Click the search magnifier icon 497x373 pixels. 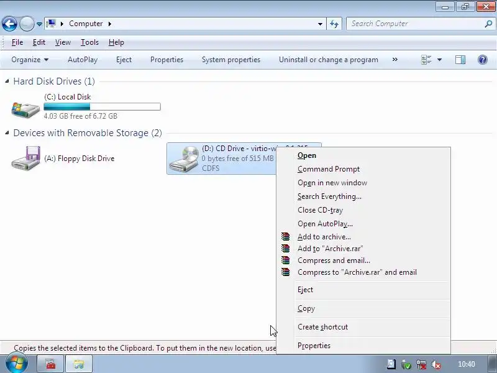[488, 24]
